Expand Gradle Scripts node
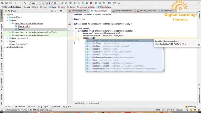The width and height of the screenshot is (201, 113). tap(5, 47)
